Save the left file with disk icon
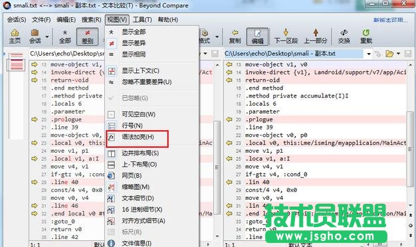The width and height of the screenshot is (416, 247). 215,54
